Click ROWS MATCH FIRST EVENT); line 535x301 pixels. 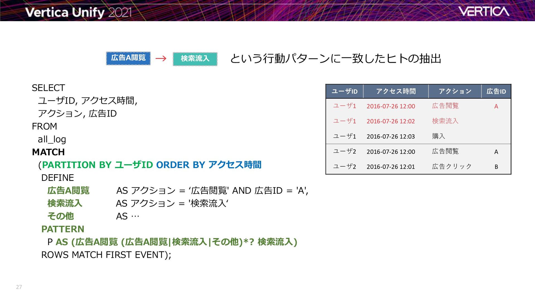click(x=106, y=255)
